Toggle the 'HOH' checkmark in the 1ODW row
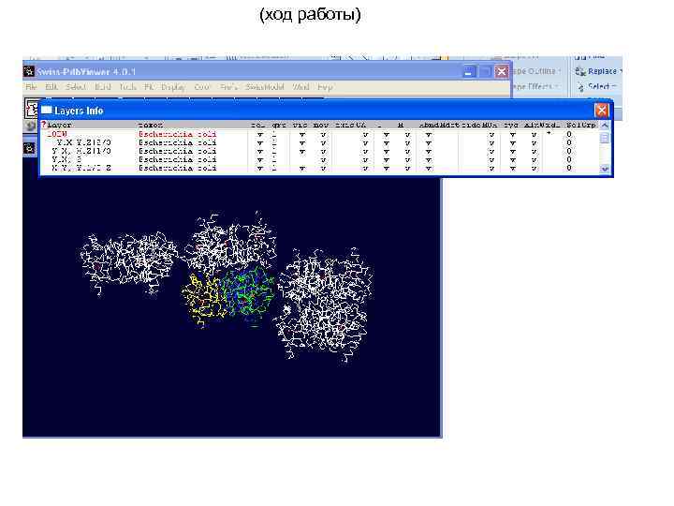This screenshot has width=674, height=506. [491, 135]
